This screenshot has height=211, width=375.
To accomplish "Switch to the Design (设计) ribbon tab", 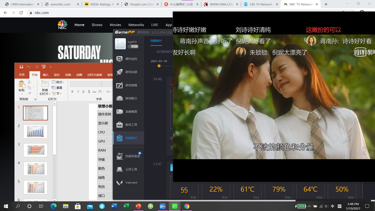I will click(57, 75).
